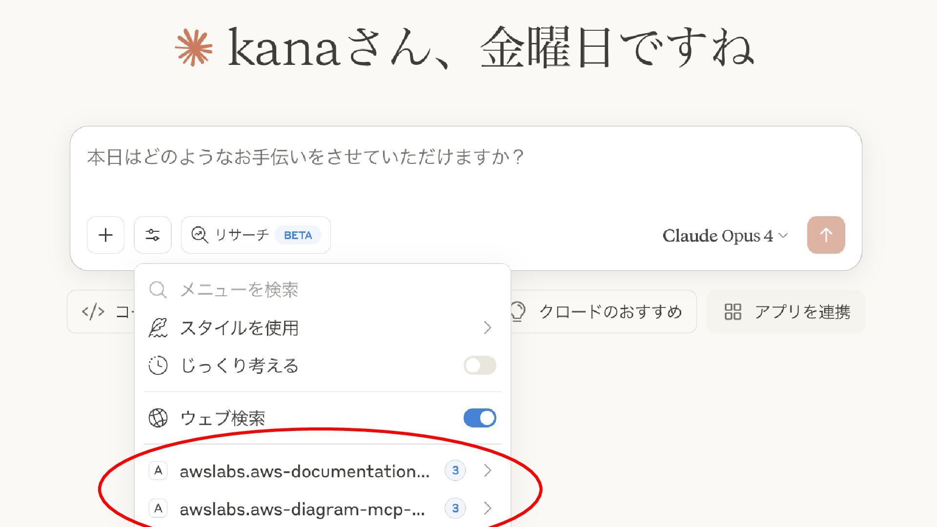Click the アプリを連携 button
The width and height of the screenshot is (937, 527).
tap(786, 312)
